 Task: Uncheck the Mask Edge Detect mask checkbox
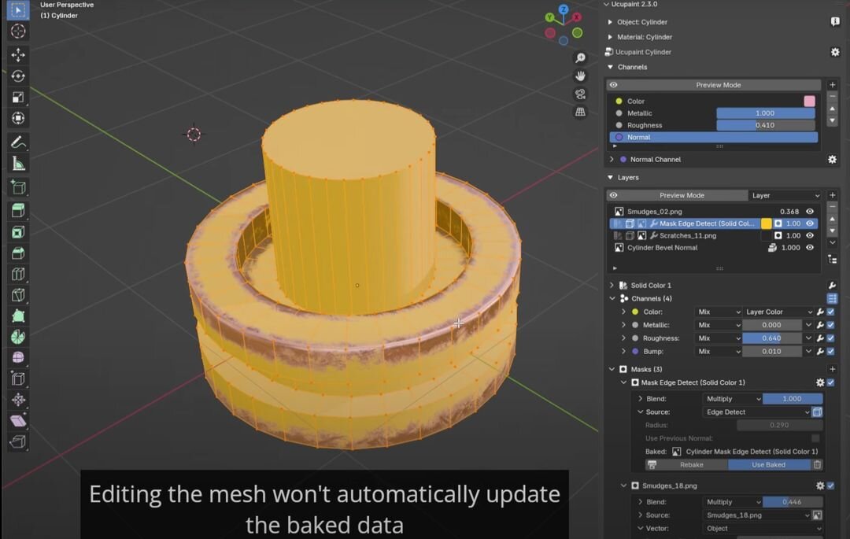(x=831, y=382)
